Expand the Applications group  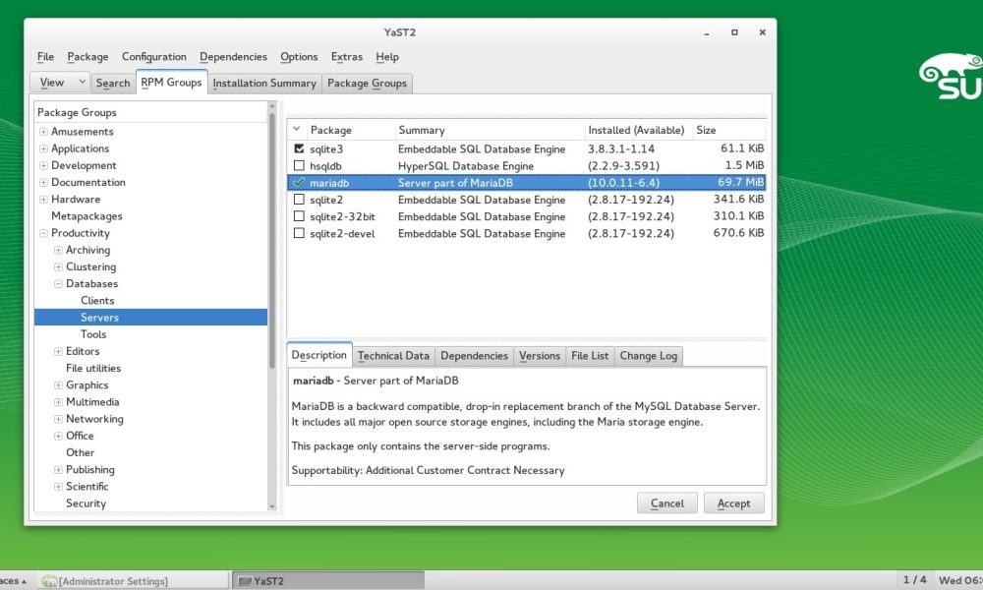43,148
